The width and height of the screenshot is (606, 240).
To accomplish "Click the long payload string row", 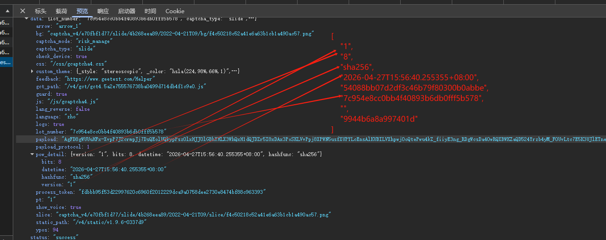I will pos(311,139).
